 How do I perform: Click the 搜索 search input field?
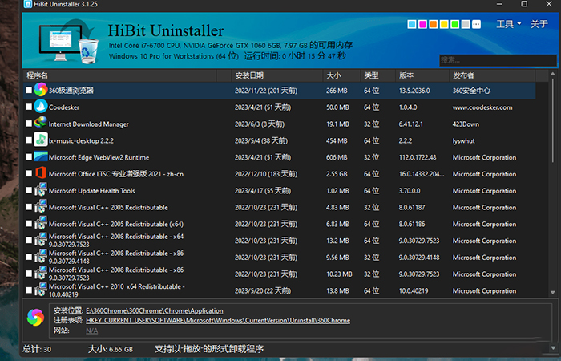[498, 60]
